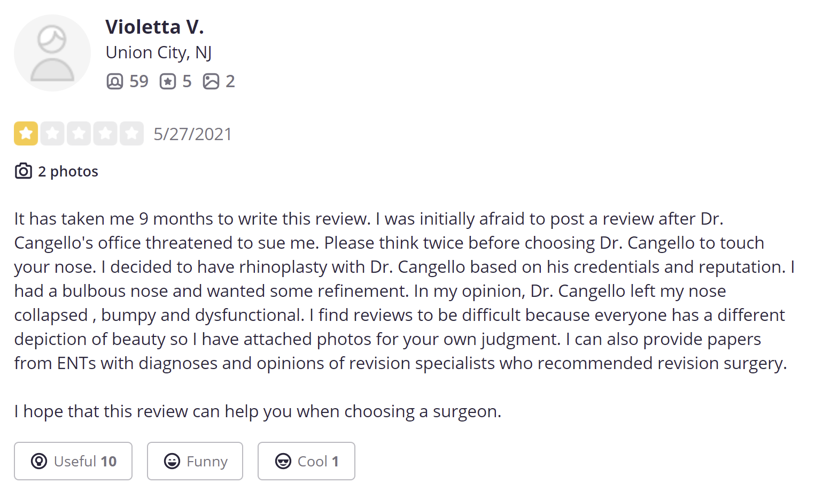Click the friends count number 59

point(139,81)
